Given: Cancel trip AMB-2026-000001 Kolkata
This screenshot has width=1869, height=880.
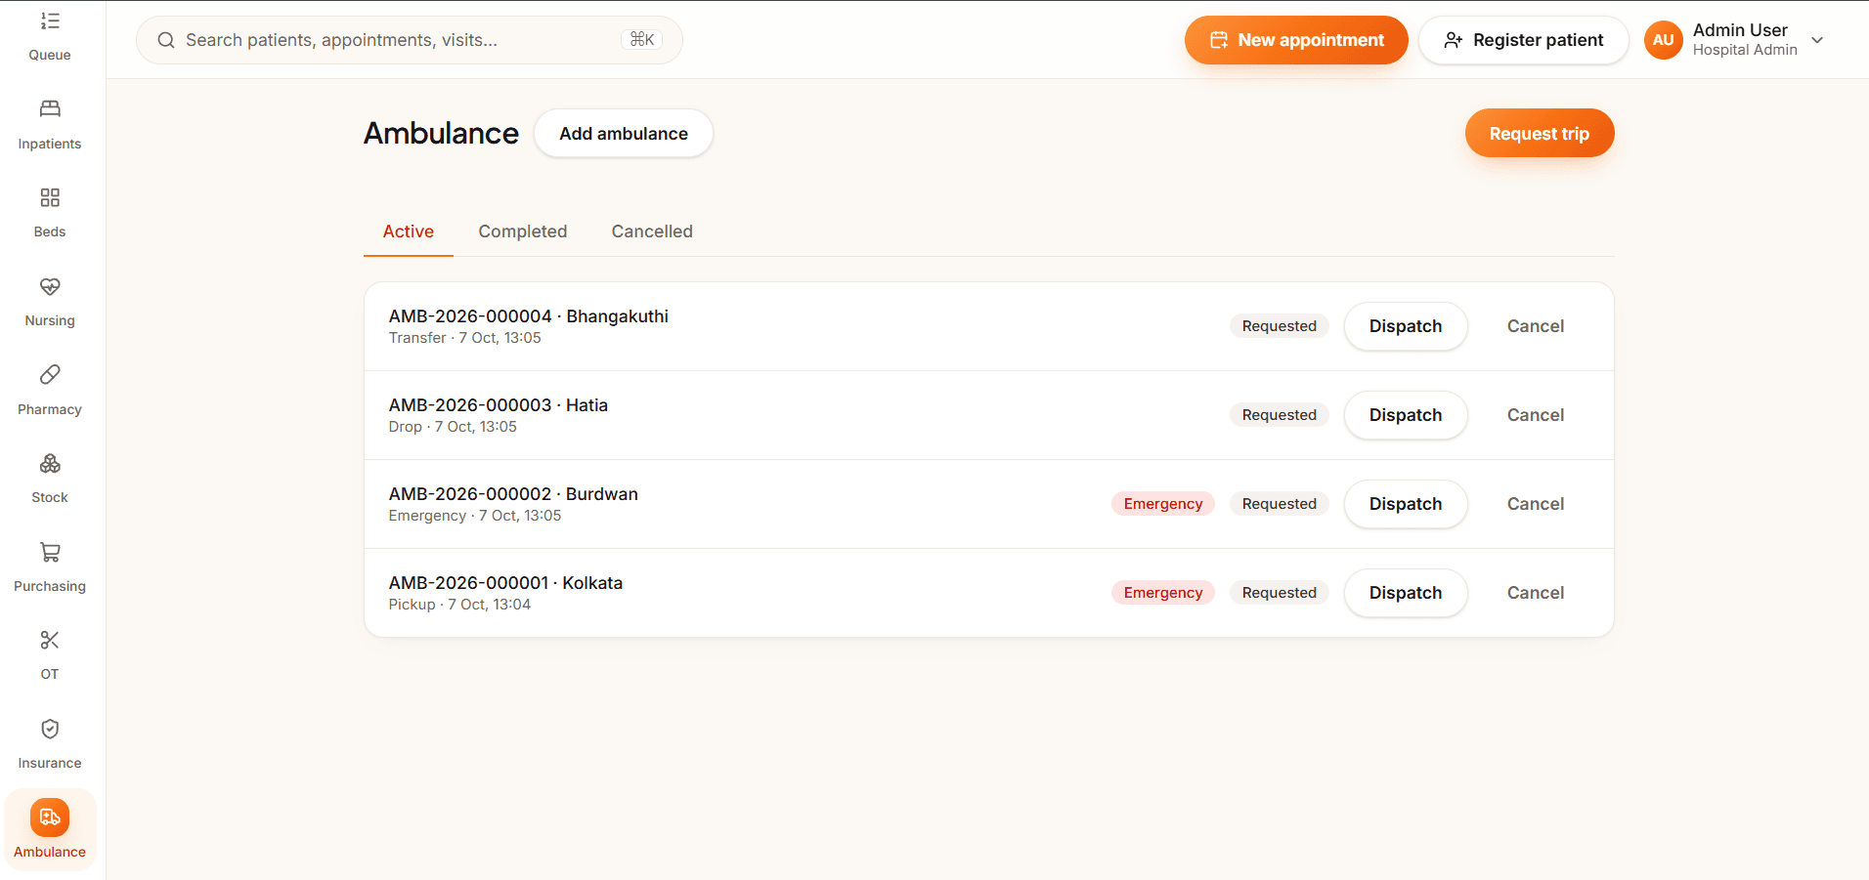Looking at the screenshot, I should coord(1536,593).
